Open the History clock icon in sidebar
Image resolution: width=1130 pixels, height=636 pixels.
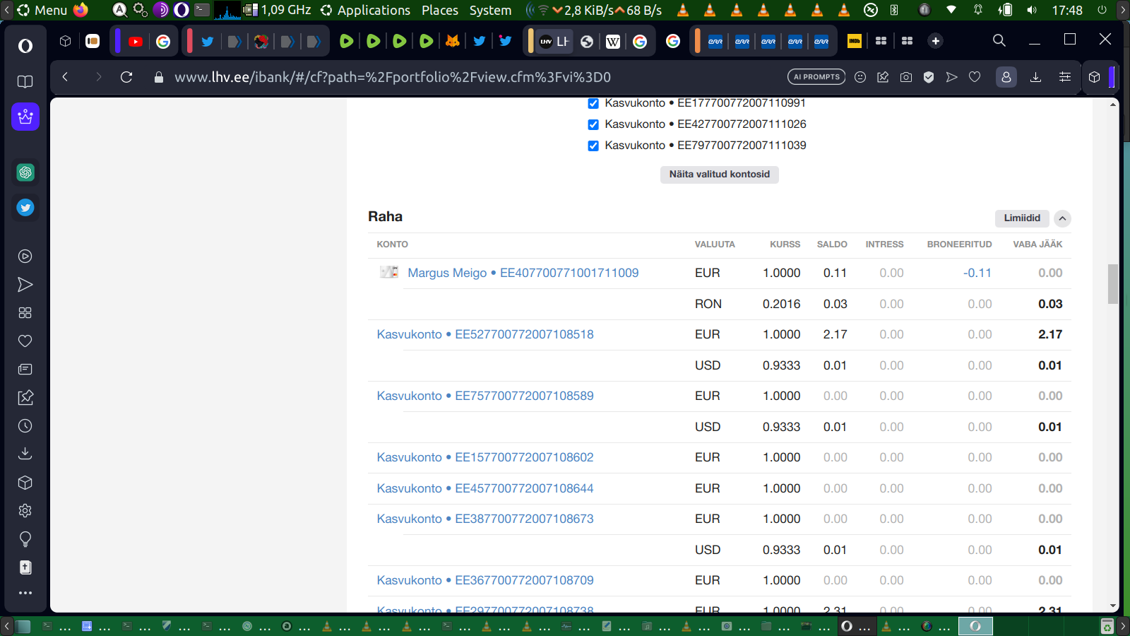pos(25,426)
